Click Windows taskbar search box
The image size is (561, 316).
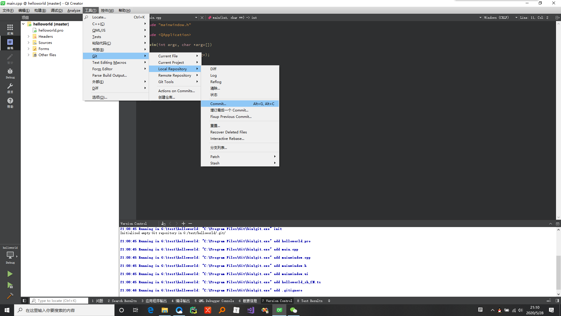64,310
